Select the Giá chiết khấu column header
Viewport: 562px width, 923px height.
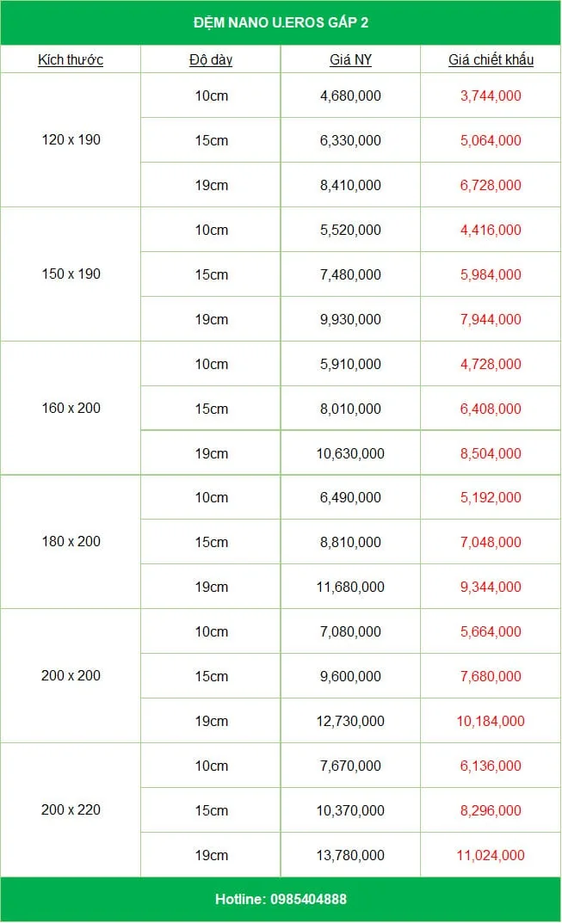point(491,60)
